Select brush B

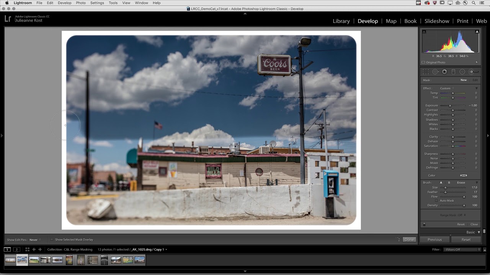(449, 183)
